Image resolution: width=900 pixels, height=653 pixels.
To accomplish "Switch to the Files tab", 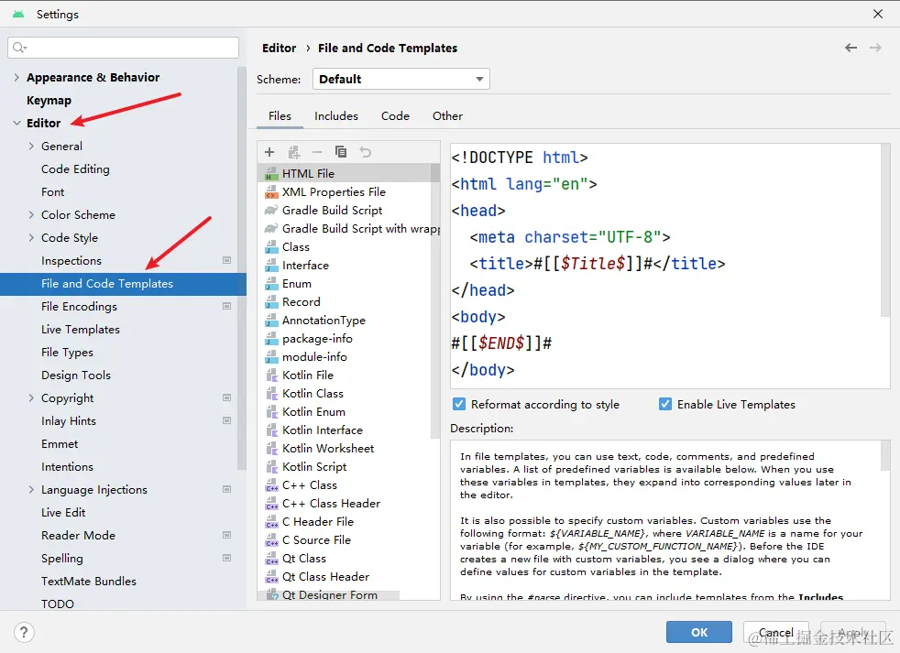I will tap(280, 116).
